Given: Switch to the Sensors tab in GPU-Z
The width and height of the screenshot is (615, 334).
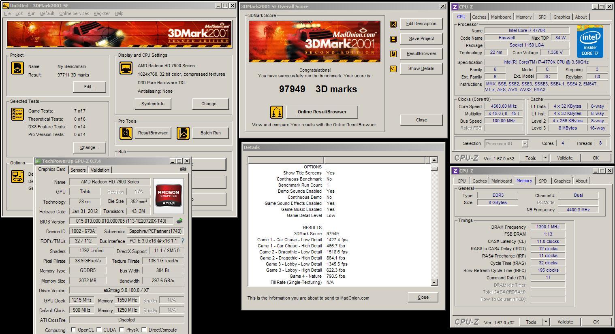Looking at the screenshot, I should [78, 170].
